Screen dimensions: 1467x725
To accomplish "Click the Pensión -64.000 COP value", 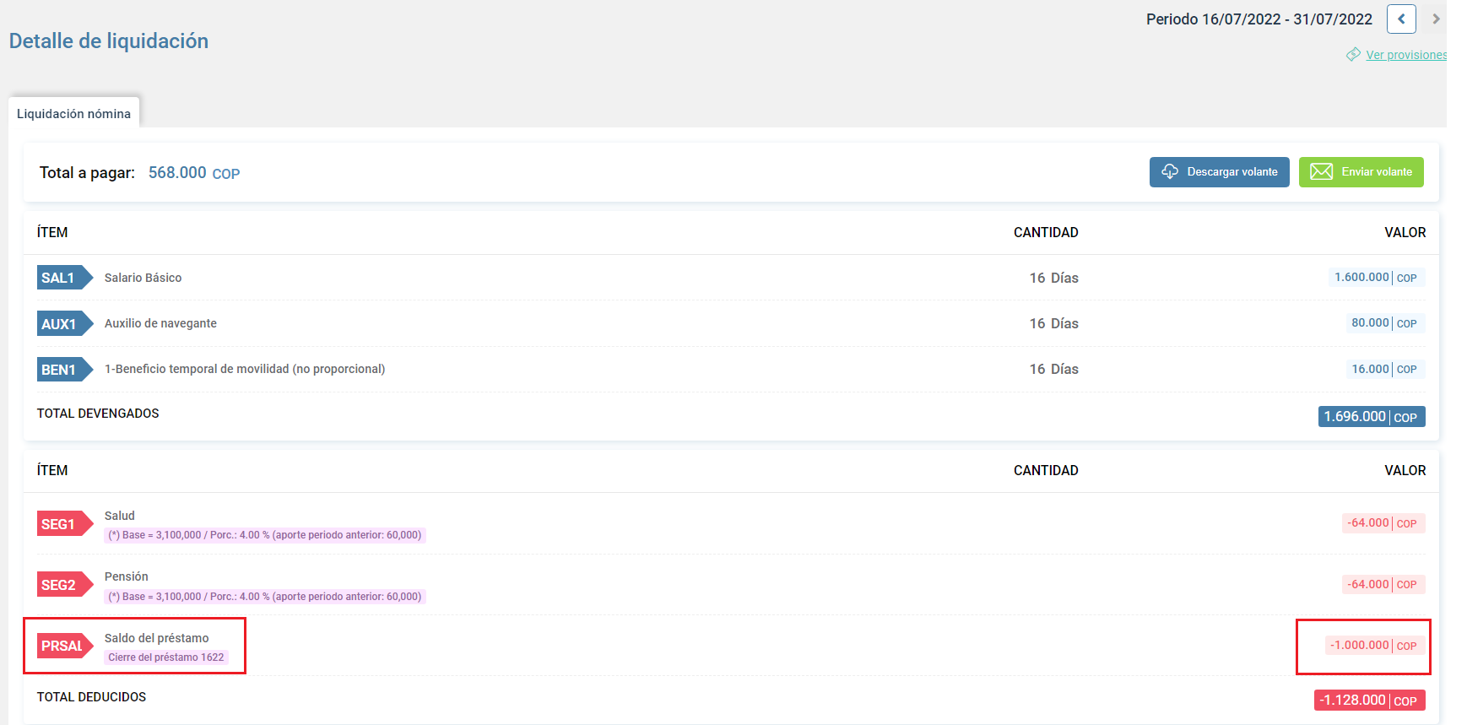I will [x=1383, y=584].
